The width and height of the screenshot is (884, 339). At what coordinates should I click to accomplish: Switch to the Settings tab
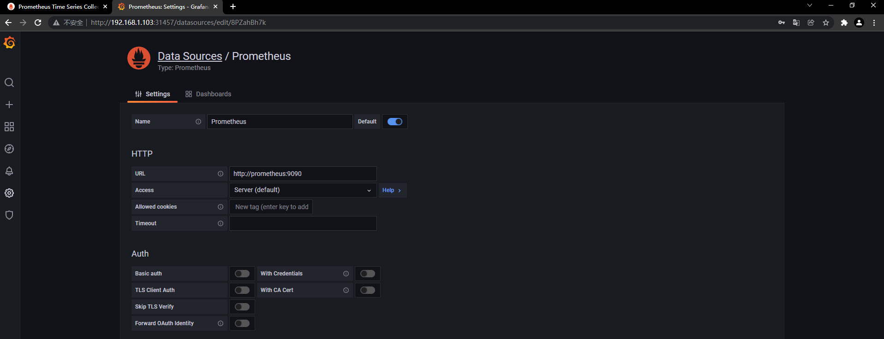tap(153, 94)
